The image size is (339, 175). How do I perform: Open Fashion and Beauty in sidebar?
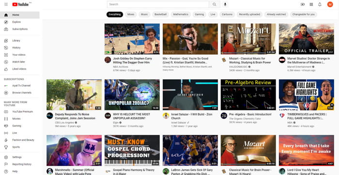point(20,140)
